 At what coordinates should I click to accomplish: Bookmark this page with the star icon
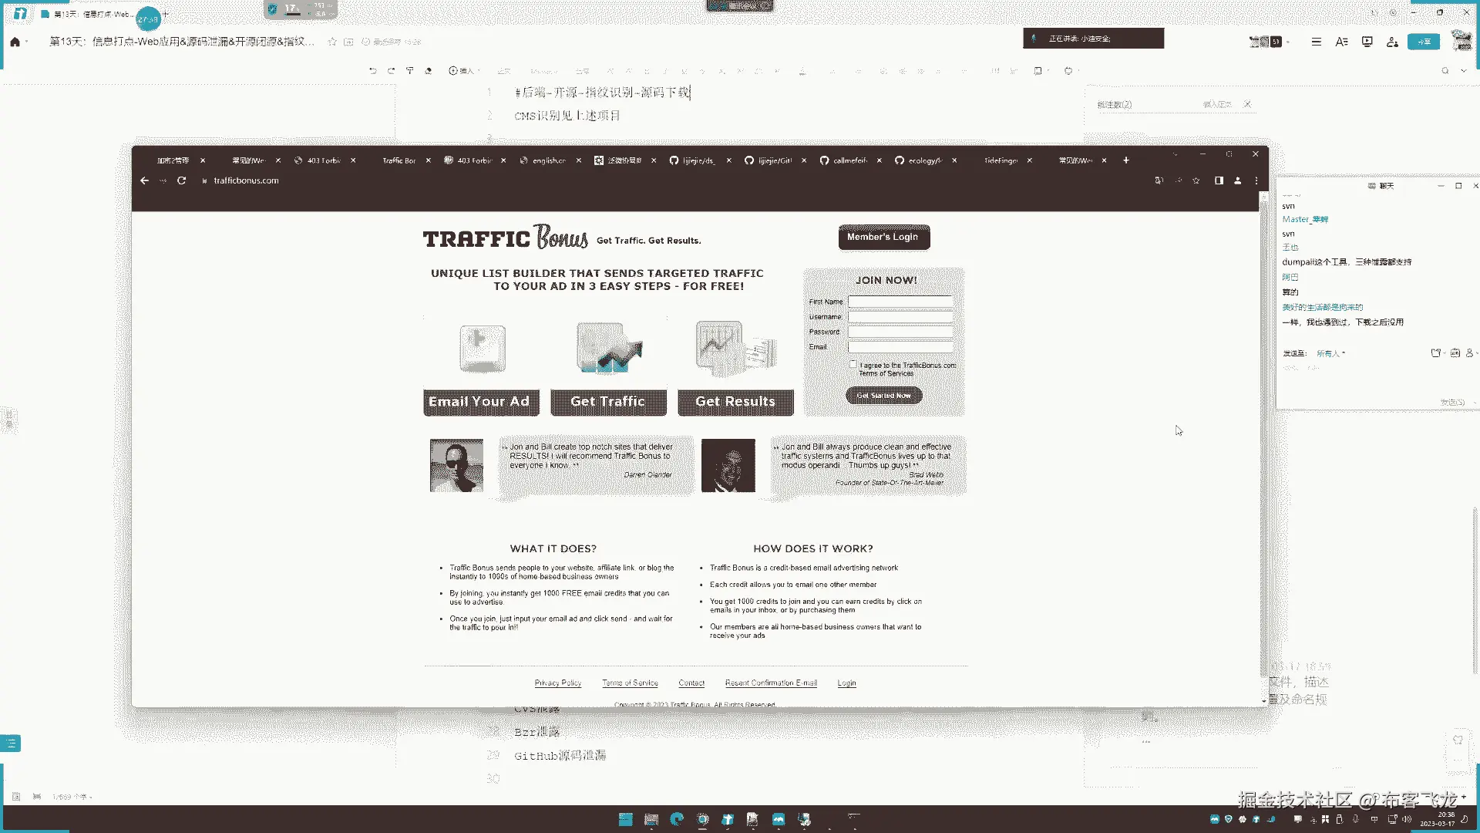click(x=1196, y=180)
